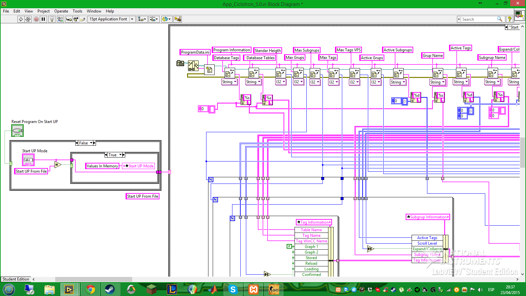Open Steam from the taskbar

click(x=109, y=289)
